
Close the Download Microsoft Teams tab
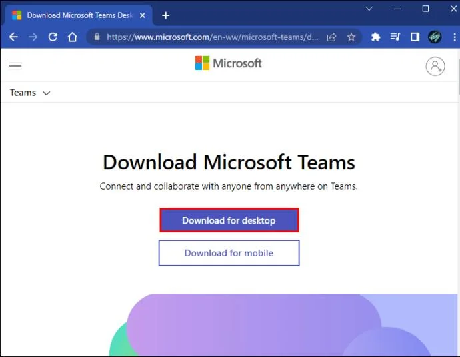point(142,15)
